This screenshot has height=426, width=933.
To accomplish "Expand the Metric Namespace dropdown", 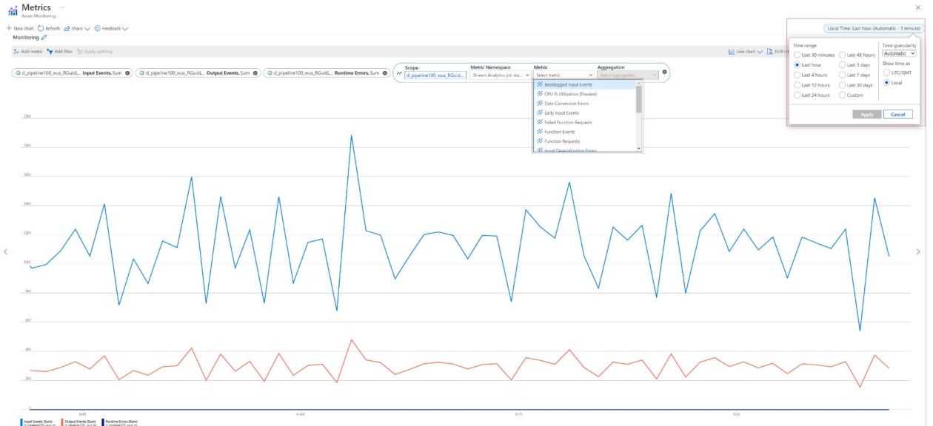I will 501,75.
